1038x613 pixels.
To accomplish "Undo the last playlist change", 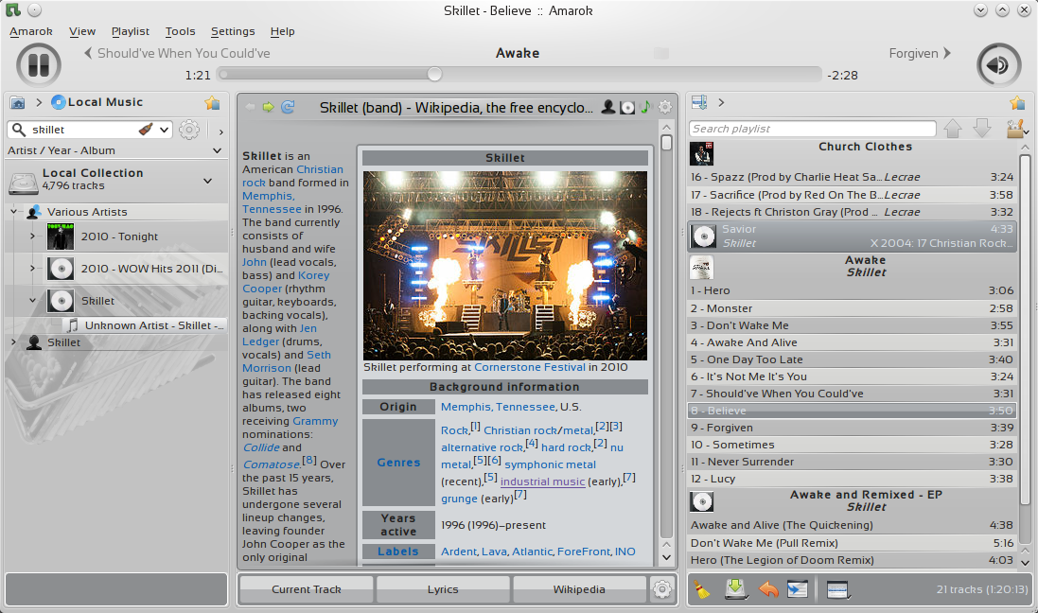I will [768, 588].
